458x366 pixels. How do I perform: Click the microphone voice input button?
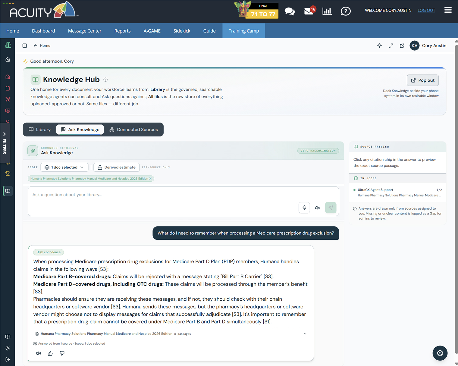304,208
